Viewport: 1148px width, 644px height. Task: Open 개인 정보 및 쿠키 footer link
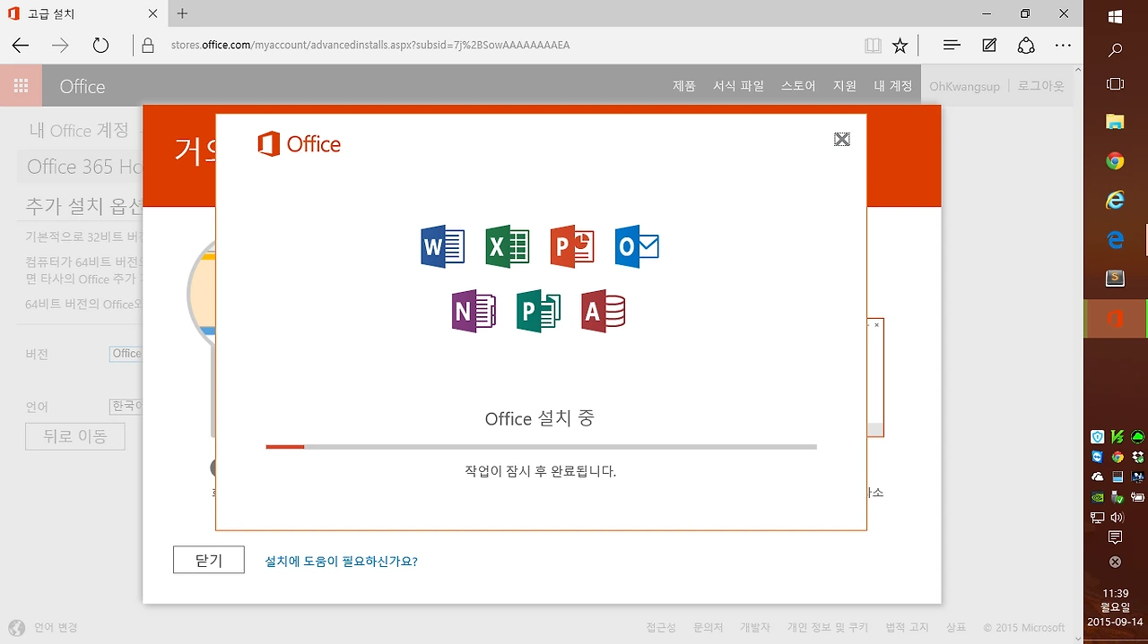click(x=828, y=628)
